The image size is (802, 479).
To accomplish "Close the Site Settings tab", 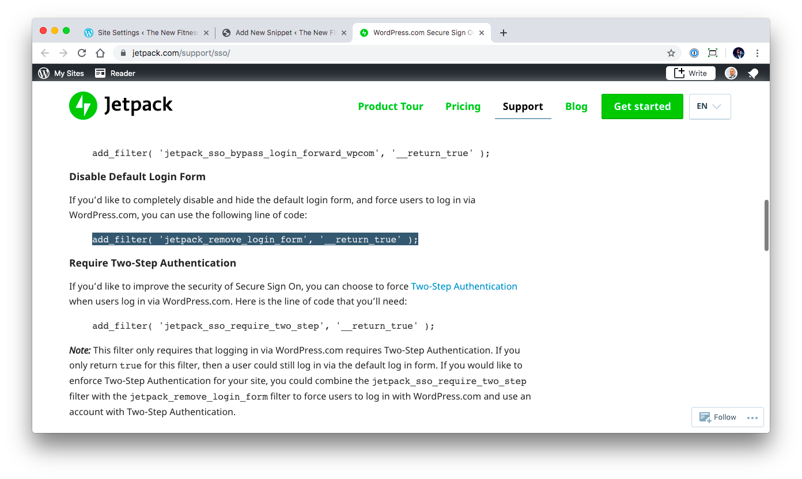I will [x=206, y=33].
